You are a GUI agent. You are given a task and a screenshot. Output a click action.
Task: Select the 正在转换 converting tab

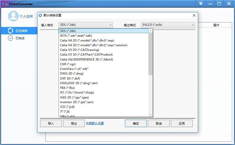(19, 31)
